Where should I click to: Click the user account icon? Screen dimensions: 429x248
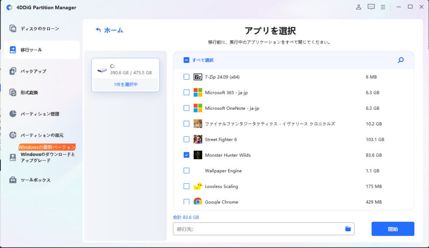pyautogui.click(x=358, y=7)
